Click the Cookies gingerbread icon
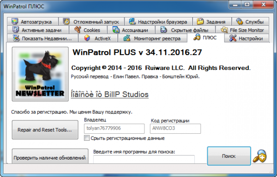Viewport: 277px width, 177px height. 78,30
